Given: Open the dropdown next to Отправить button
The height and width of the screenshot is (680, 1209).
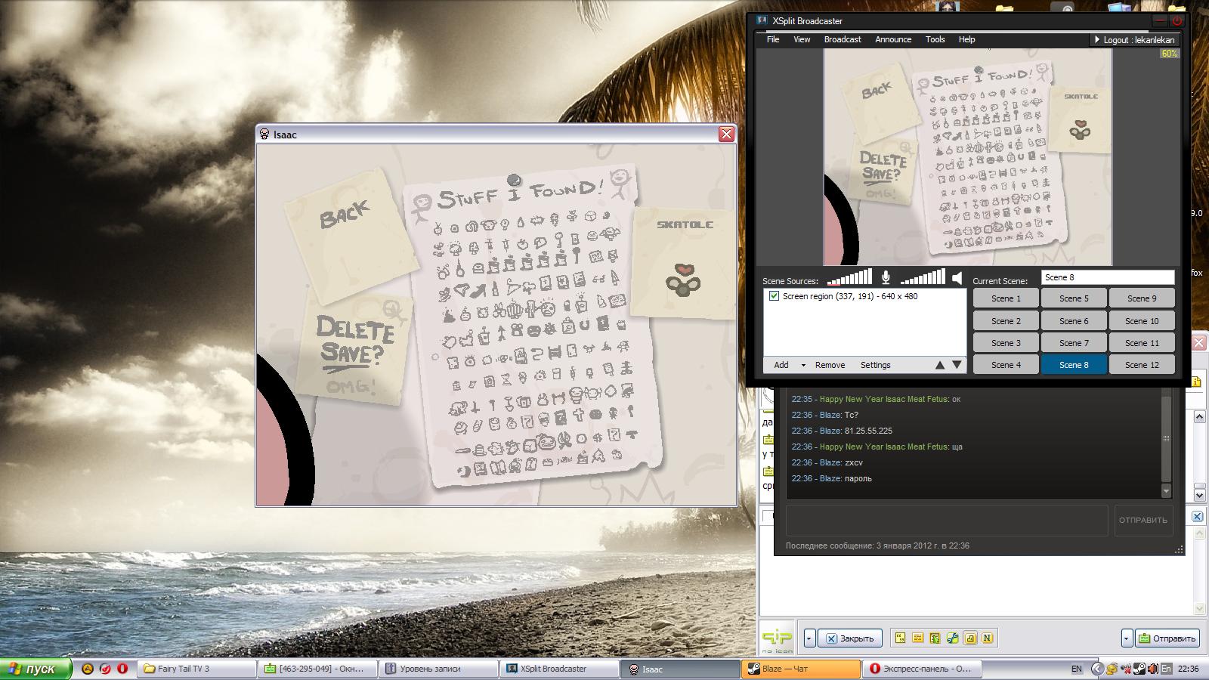Looking at the screenshot, I should pos(1127,638).
